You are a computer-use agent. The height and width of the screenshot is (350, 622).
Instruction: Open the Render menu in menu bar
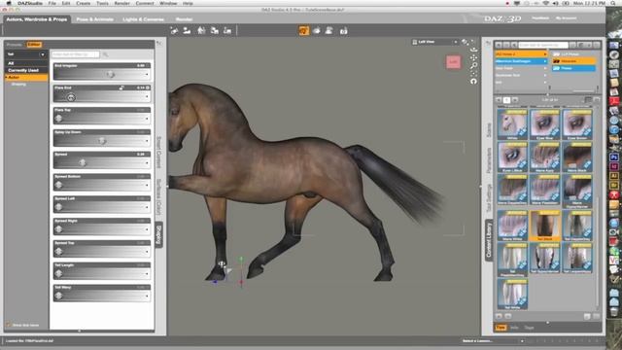121,3
